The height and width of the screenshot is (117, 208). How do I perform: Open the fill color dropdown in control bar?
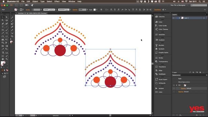(18, 10)
